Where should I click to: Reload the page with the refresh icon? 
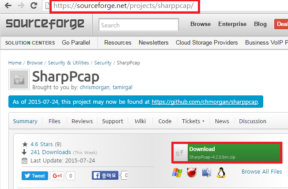34,5
